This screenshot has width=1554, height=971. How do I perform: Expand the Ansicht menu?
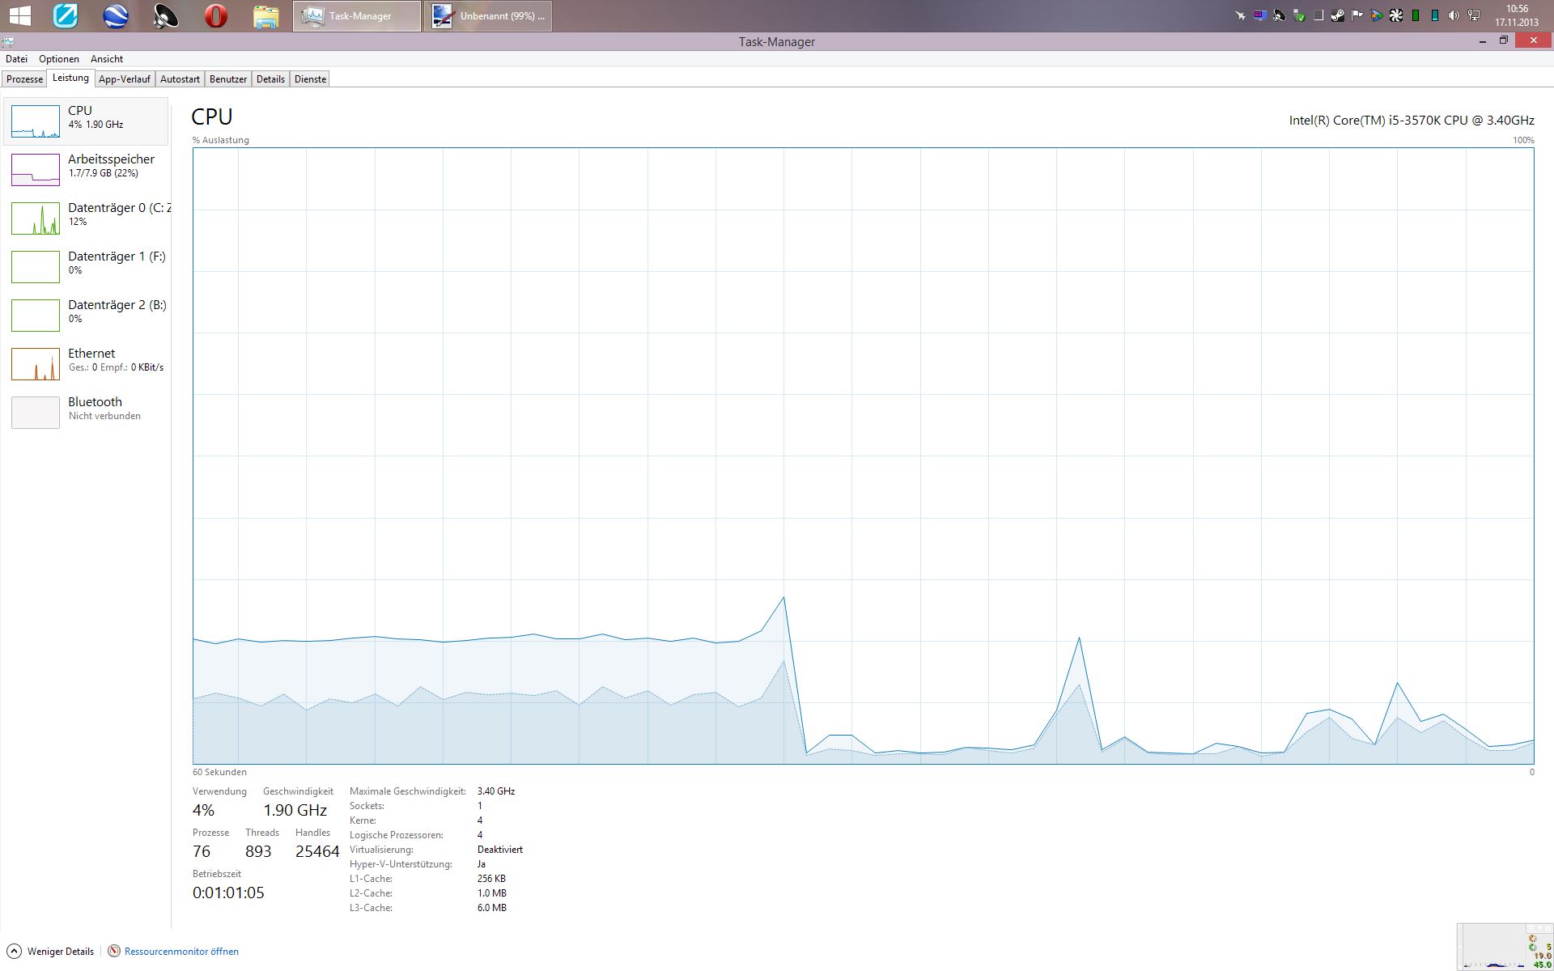(107, 59)
